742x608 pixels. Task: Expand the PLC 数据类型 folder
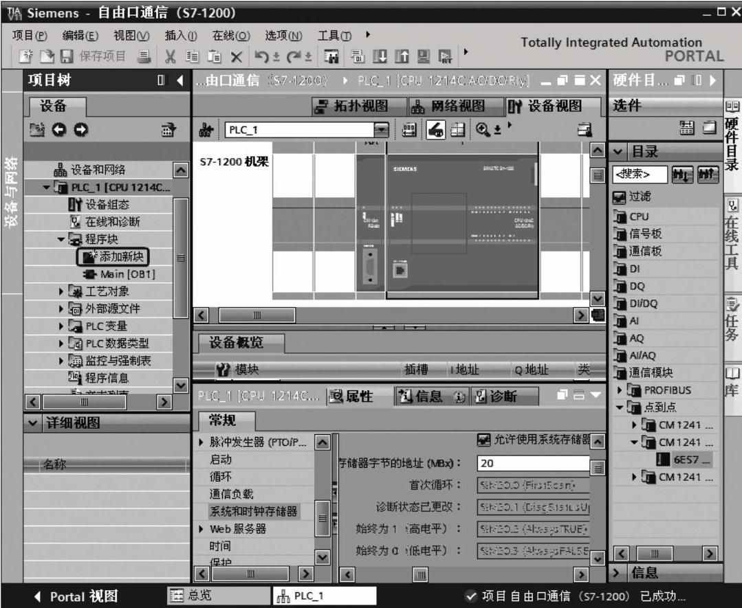click(x=61, y=344)
